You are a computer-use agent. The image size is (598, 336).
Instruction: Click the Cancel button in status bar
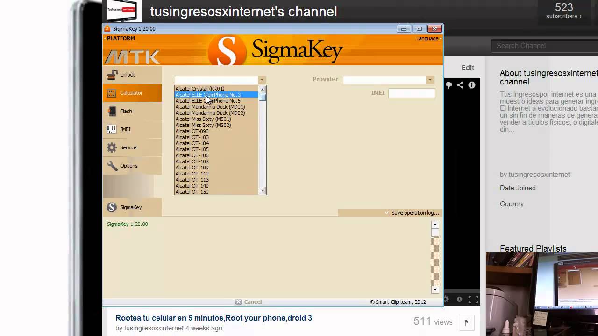click(249, 302)
